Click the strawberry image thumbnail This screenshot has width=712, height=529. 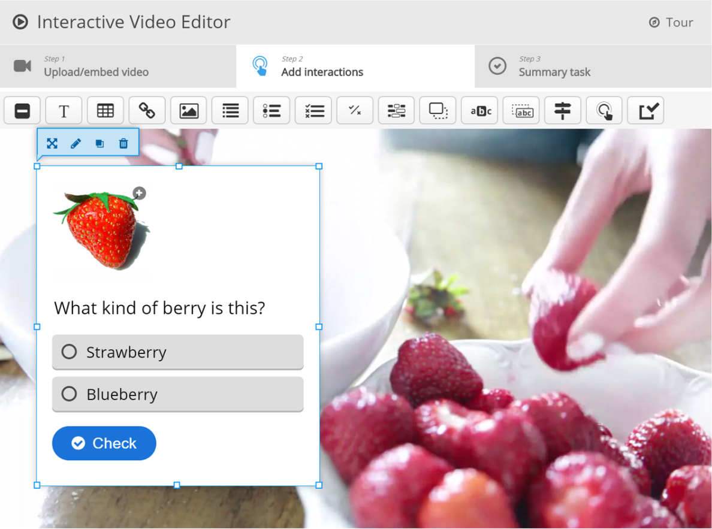coord(101,229)
